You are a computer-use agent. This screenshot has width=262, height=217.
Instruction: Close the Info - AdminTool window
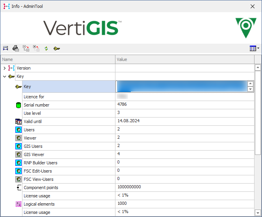pos(253,6)
